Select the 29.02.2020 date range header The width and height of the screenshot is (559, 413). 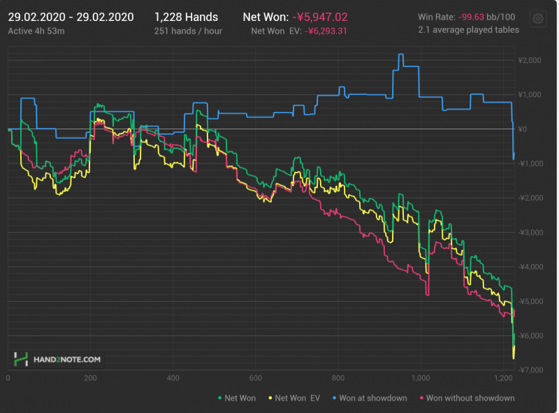click(70, 17)
